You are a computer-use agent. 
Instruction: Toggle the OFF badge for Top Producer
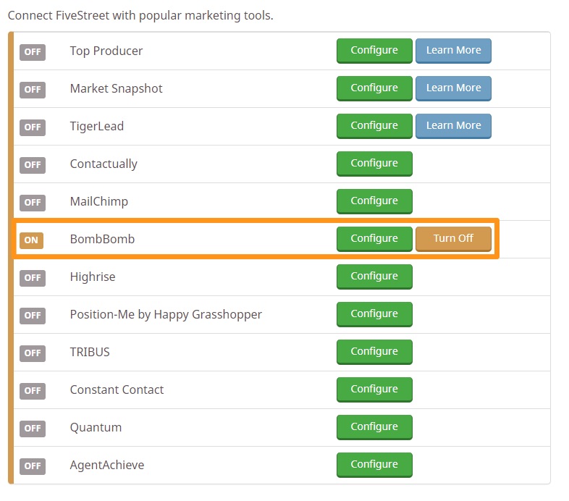[x=33, y=52]
